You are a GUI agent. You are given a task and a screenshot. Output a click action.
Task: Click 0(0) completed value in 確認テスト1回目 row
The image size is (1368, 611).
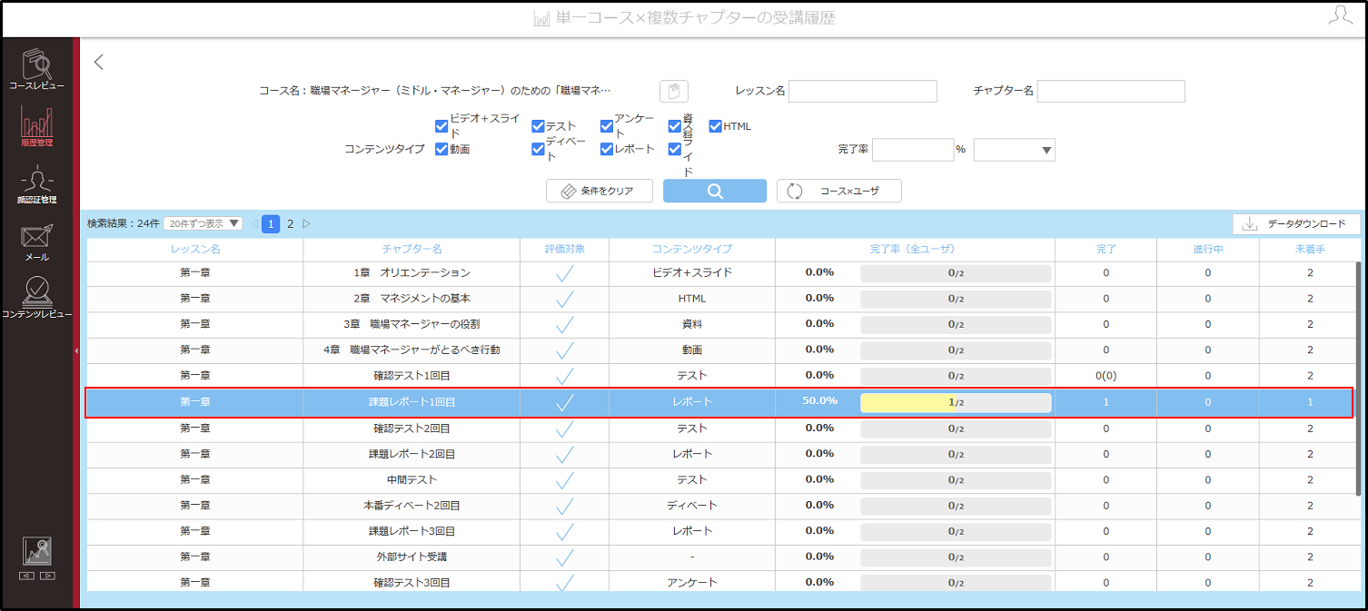click(1105, 376)
